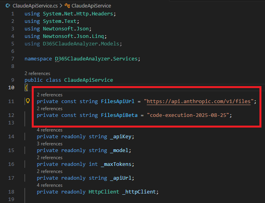265x203 pixels.
Task: Open the 3 references CodeLens above _model
Action: point(50,144)
